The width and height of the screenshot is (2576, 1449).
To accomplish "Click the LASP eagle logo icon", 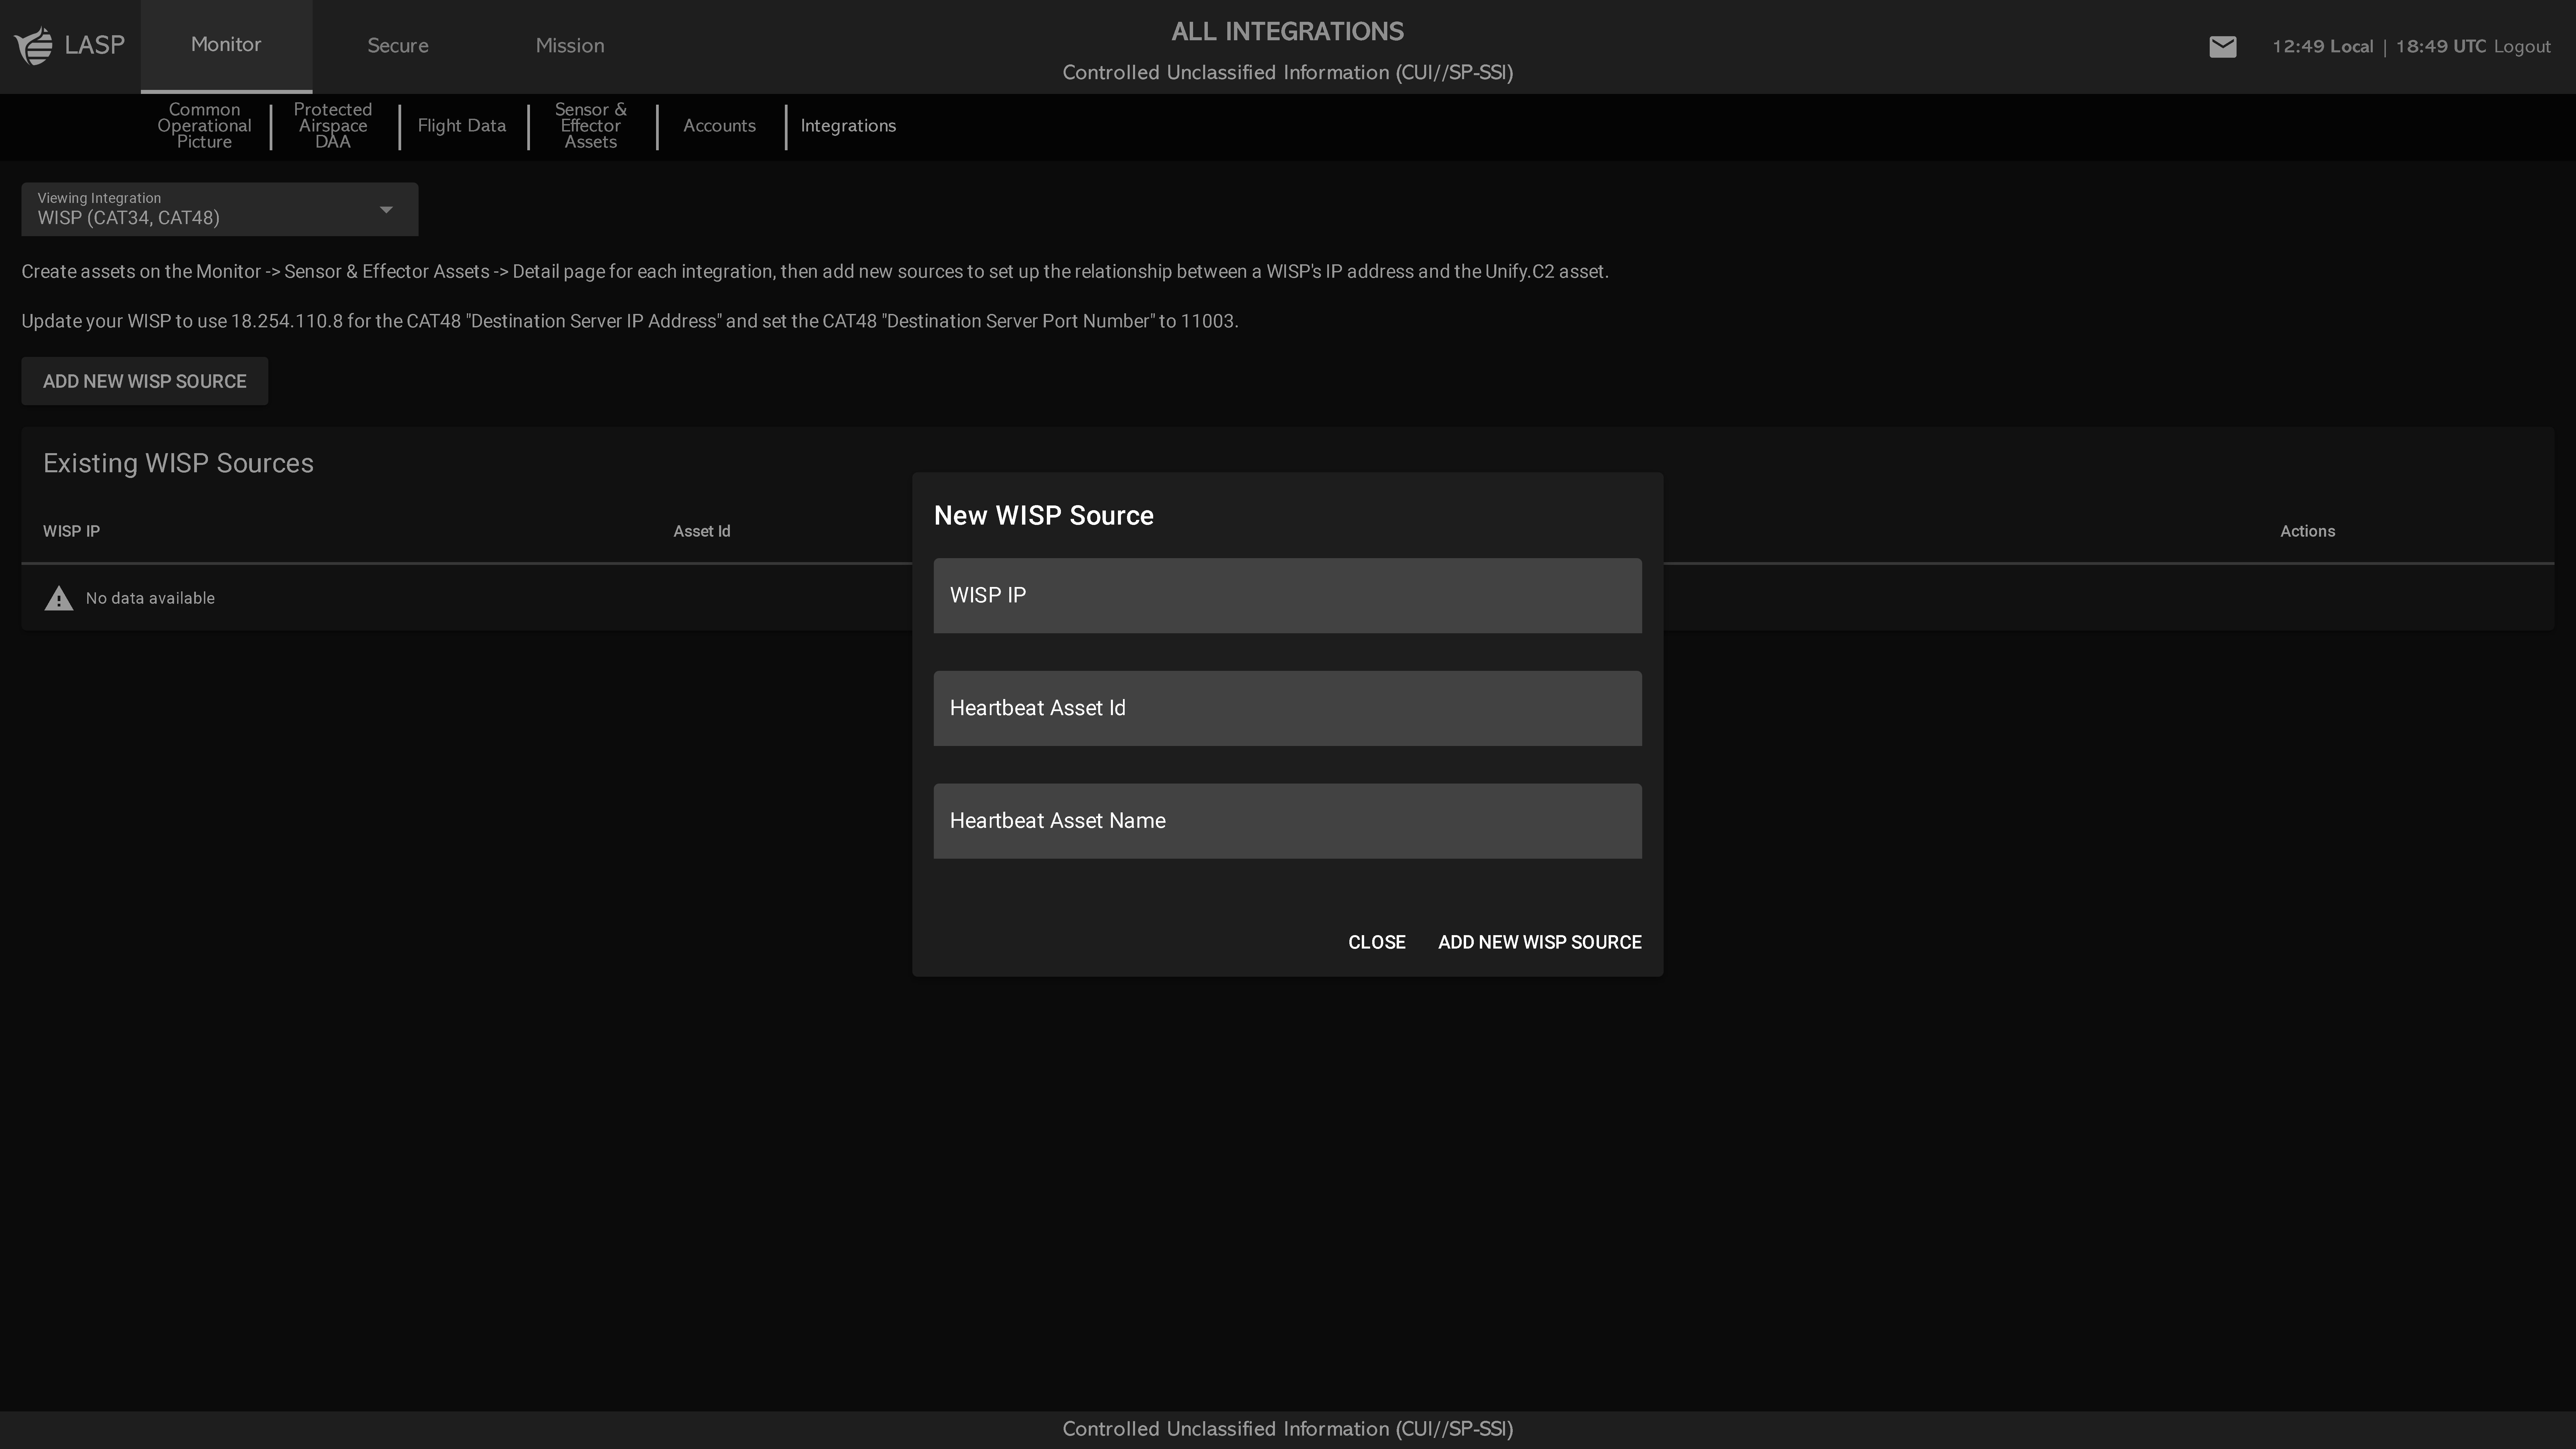I will (34, 46).
